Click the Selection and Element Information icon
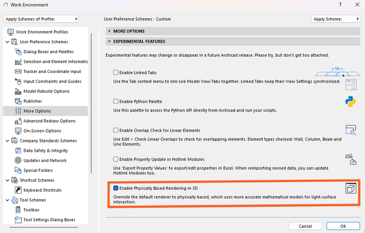365x233 pixels. [18, 62]
